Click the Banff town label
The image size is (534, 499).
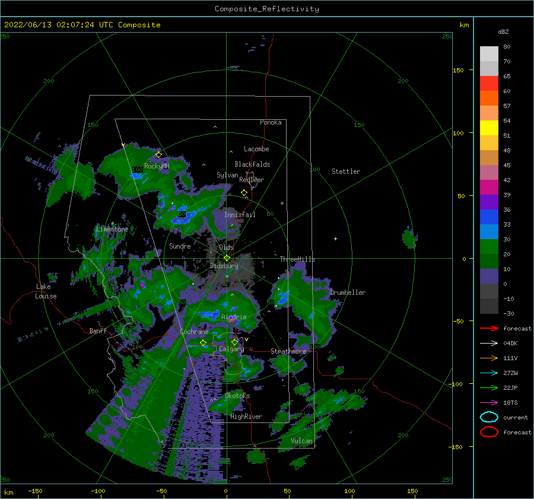[x=98, y=330]
